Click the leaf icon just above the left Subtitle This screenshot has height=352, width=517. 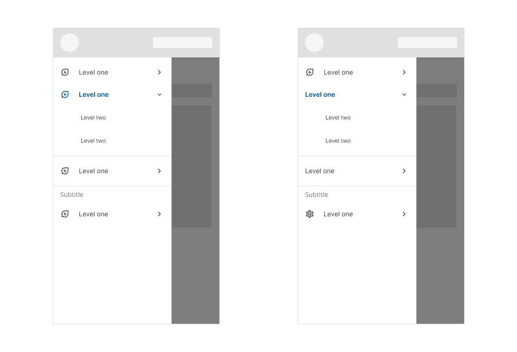click(65, 171)
